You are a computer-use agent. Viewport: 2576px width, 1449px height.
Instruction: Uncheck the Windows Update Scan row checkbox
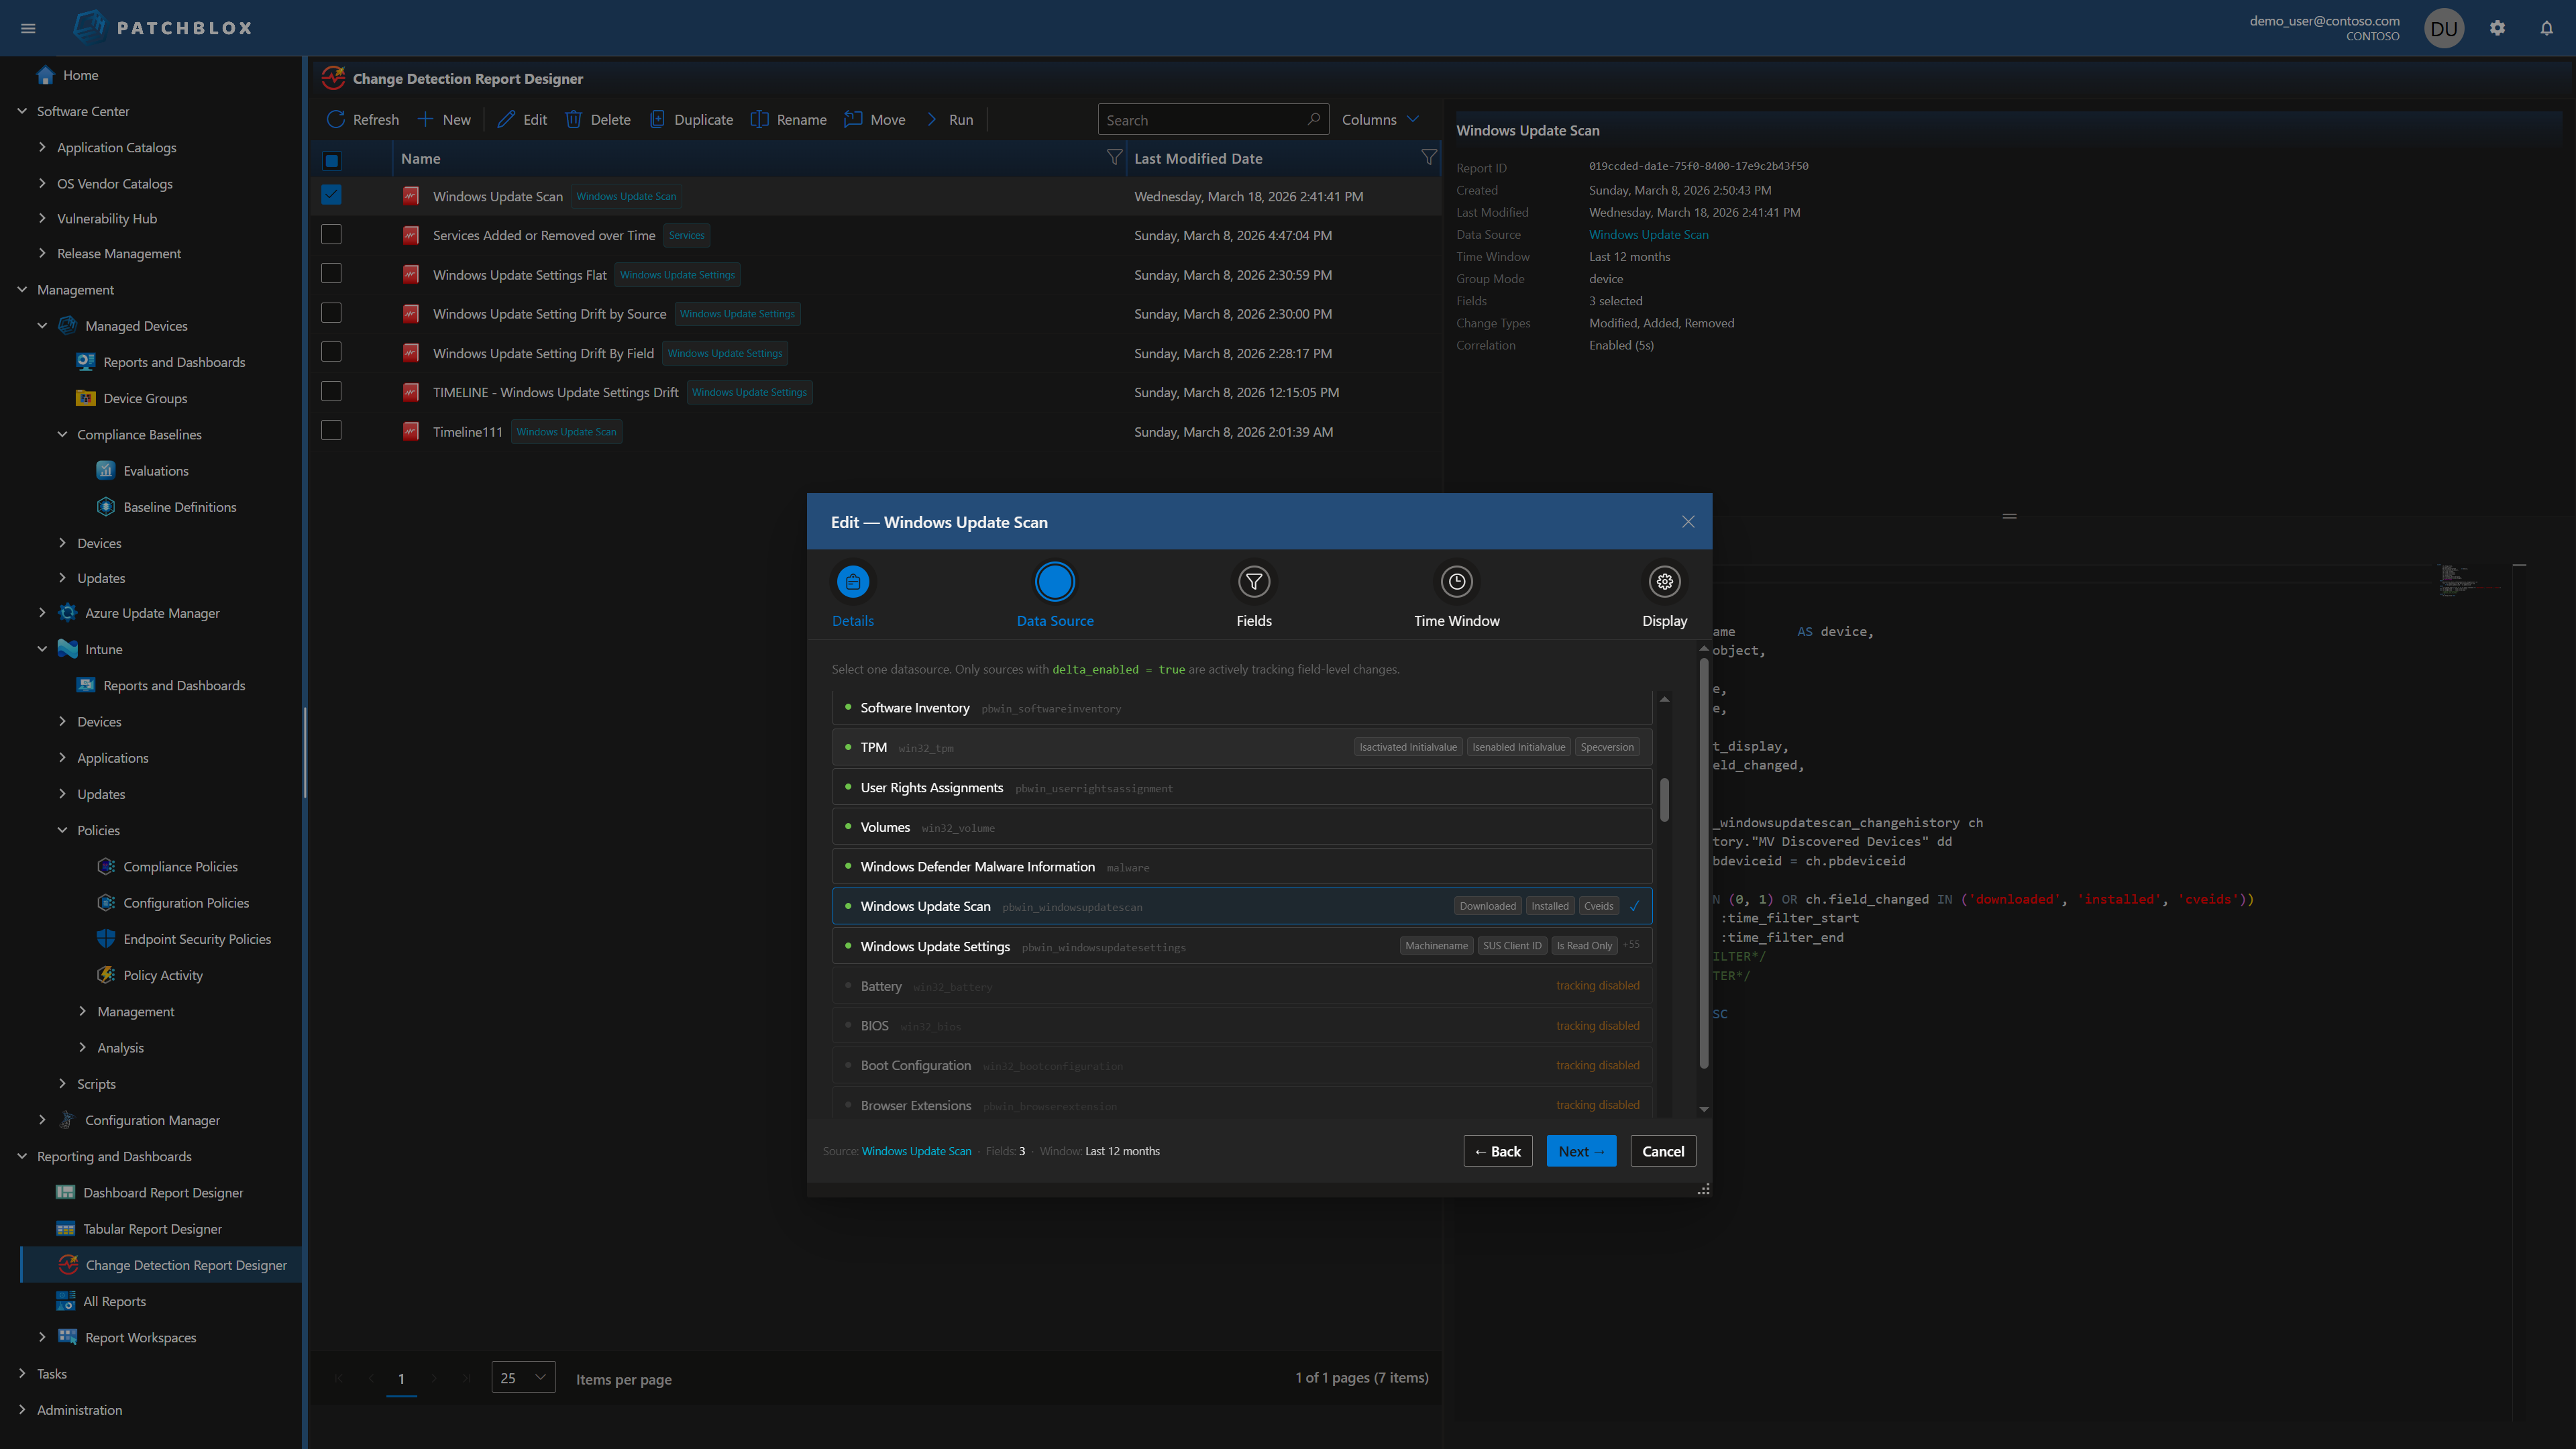(331, 195)
